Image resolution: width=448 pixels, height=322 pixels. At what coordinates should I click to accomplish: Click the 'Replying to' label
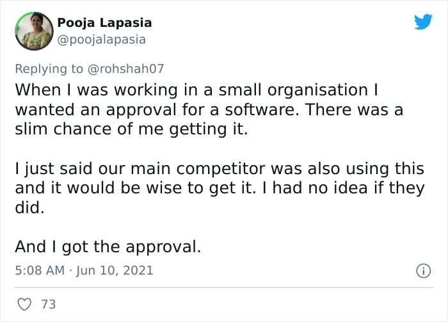49,69
